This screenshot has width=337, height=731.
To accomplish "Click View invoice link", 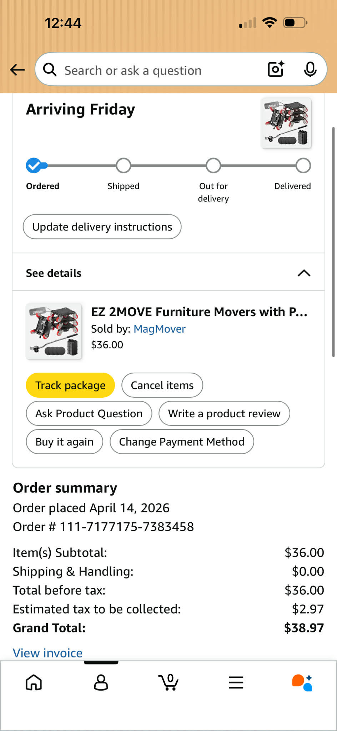I will [x=48, y=653].
